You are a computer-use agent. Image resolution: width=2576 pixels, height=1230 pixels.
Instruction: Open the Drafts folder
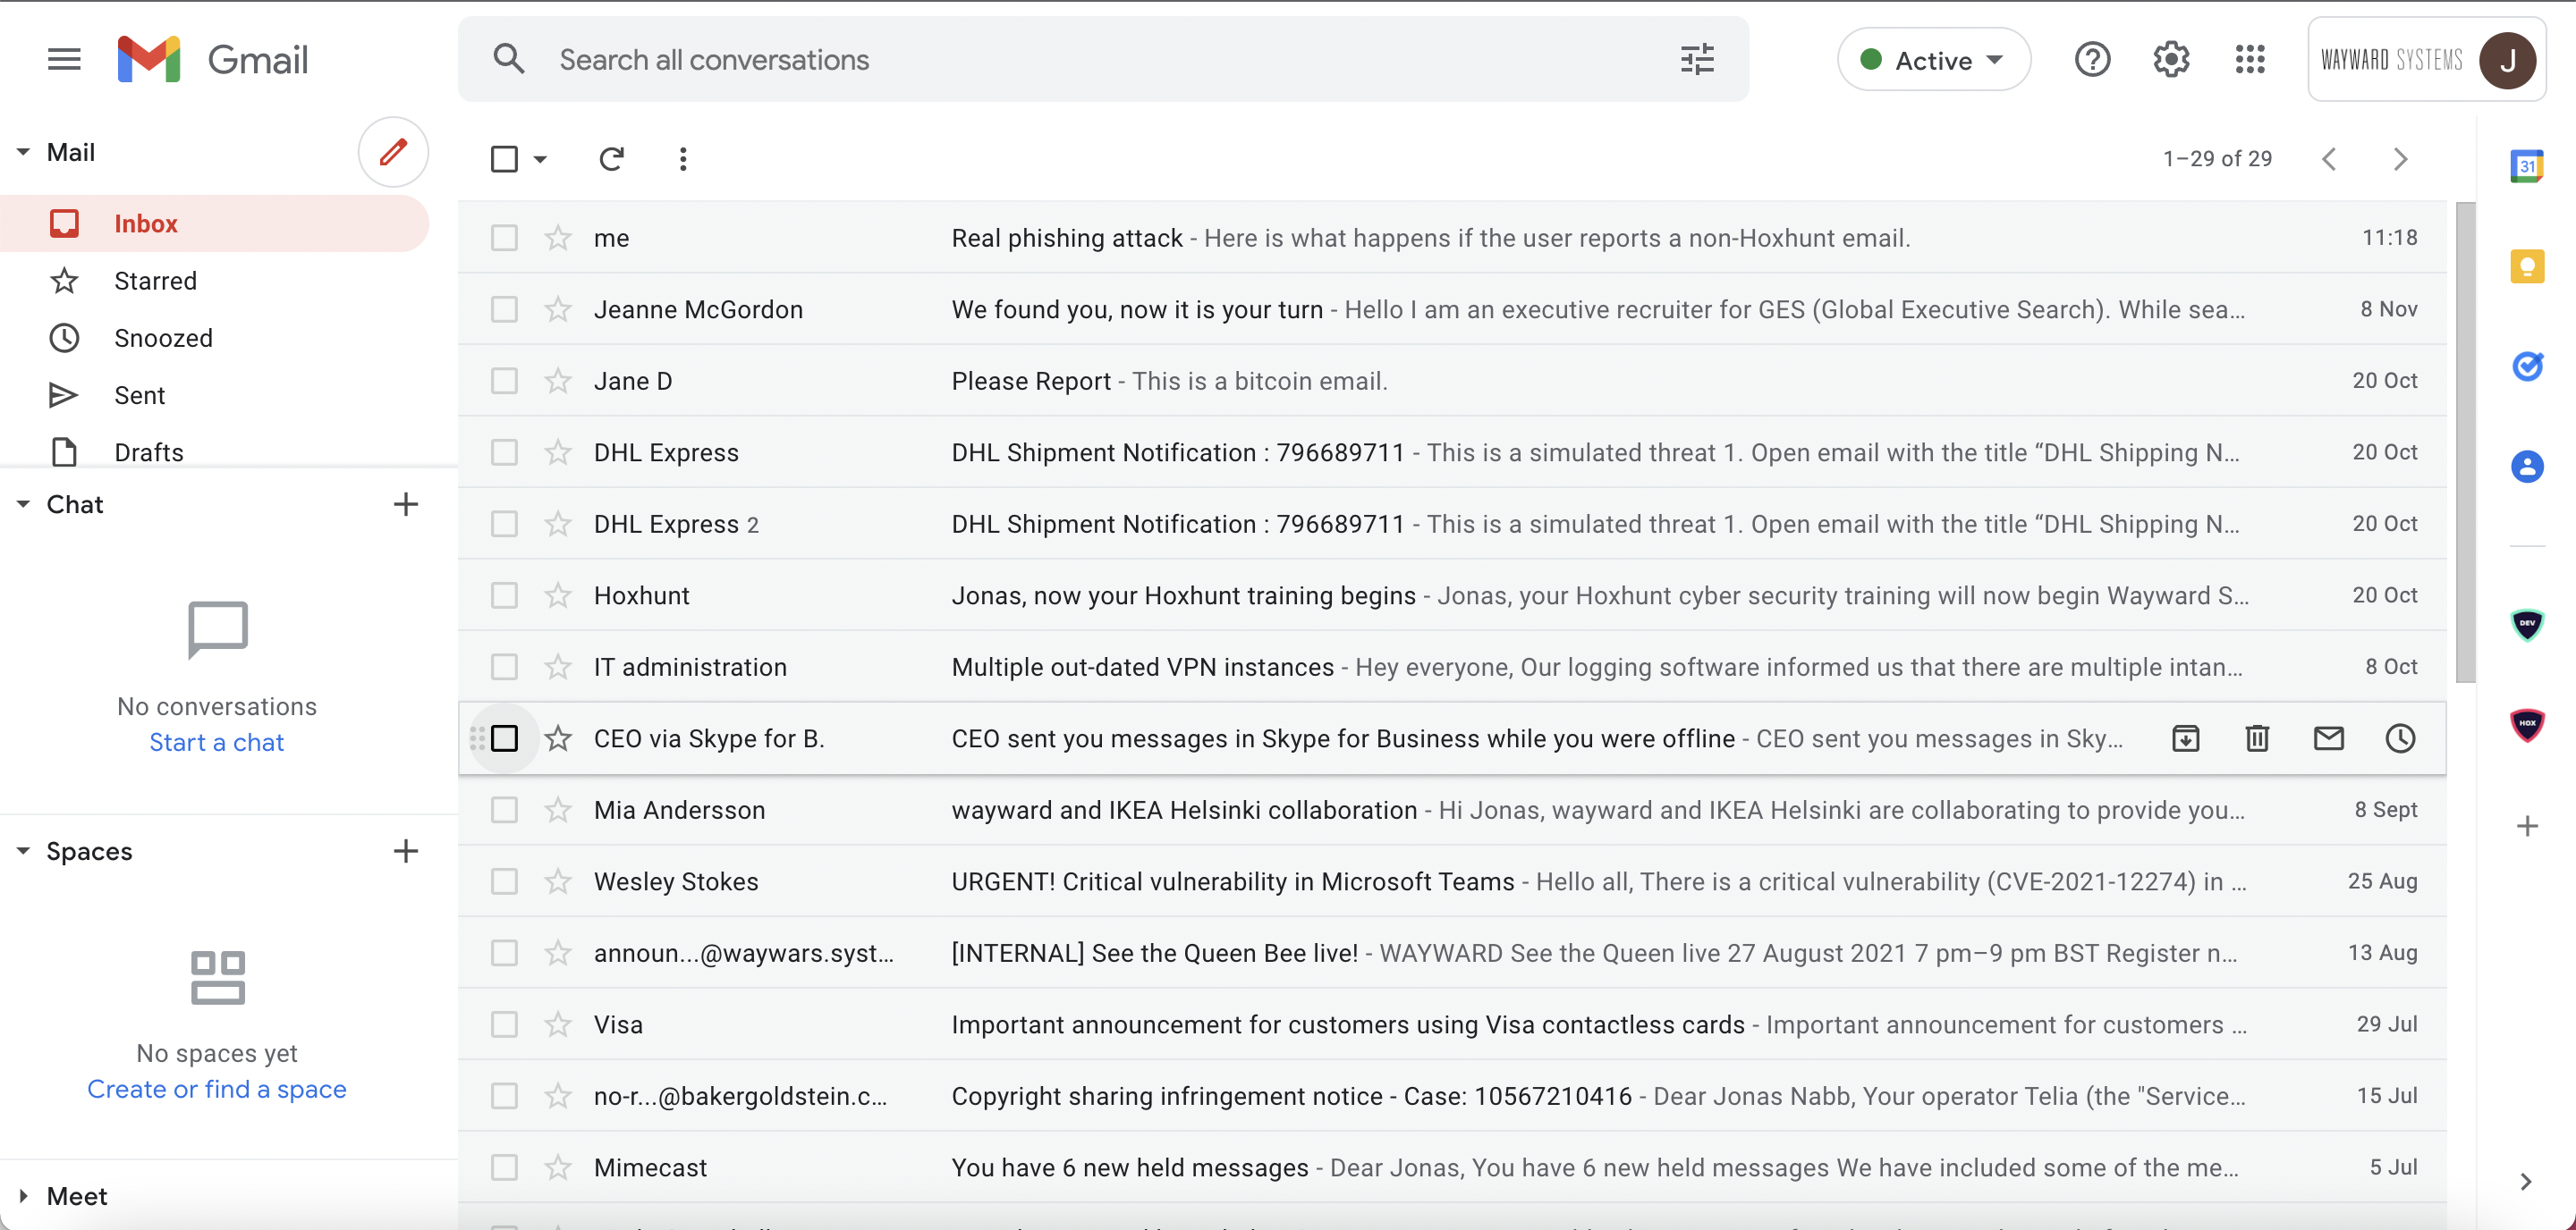point(214,451)
